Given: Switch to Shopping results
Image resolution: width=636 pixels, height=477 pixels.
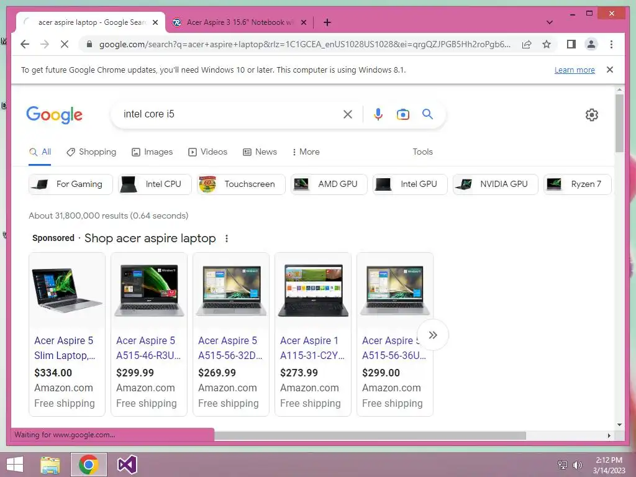Looking at the screenshot, I should (x=91, y=152).
